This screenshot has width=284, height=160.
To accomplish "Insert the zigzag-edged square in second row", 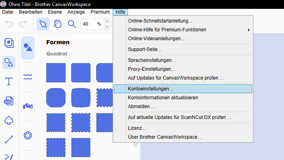I will (105, 98).
